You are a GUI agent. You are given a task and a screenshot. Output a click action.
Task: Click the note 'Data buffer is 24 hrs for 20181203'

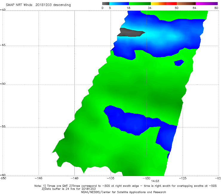click(x=69, y=189)
